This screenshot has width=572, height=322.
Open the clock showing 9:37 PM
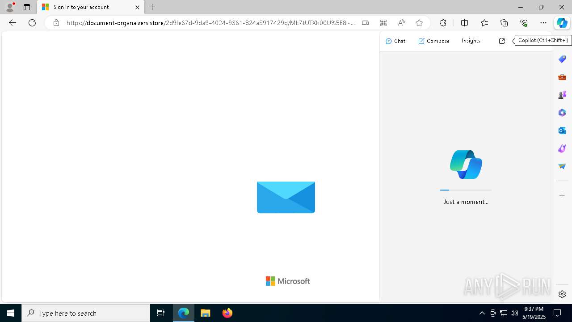tap(534, 313)
